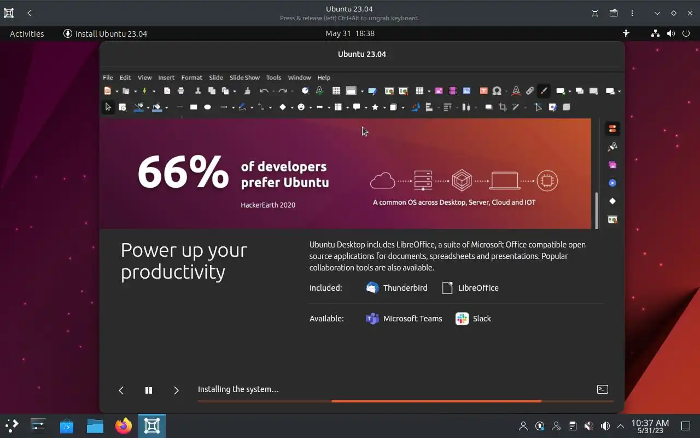The width and height of the screenshot is (700, 438).
Task: Open the sidebar Navigator compass icon
Action: point(612,183)
